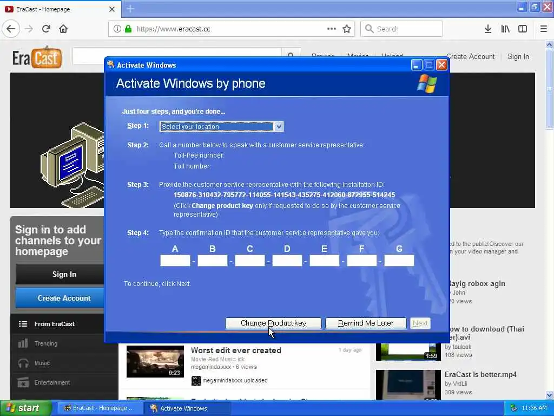Click confirmation ID field D
This screenshot has width=554, height=416.
[287, 261]
